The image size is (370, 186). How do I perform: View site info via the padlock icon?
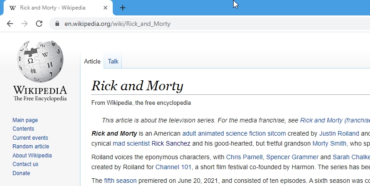pos(57,24)
